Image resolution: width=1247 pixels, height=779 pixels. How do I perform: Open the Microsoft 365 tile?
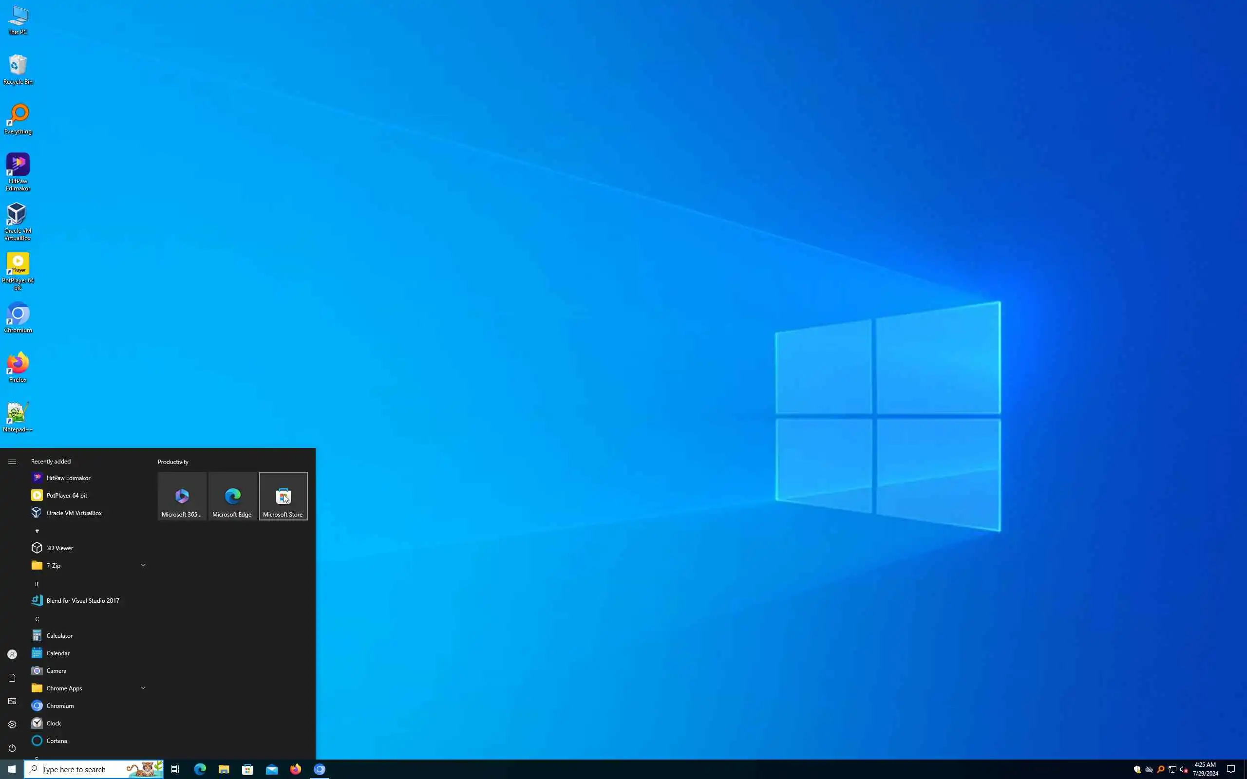click(x=182, y=496)
